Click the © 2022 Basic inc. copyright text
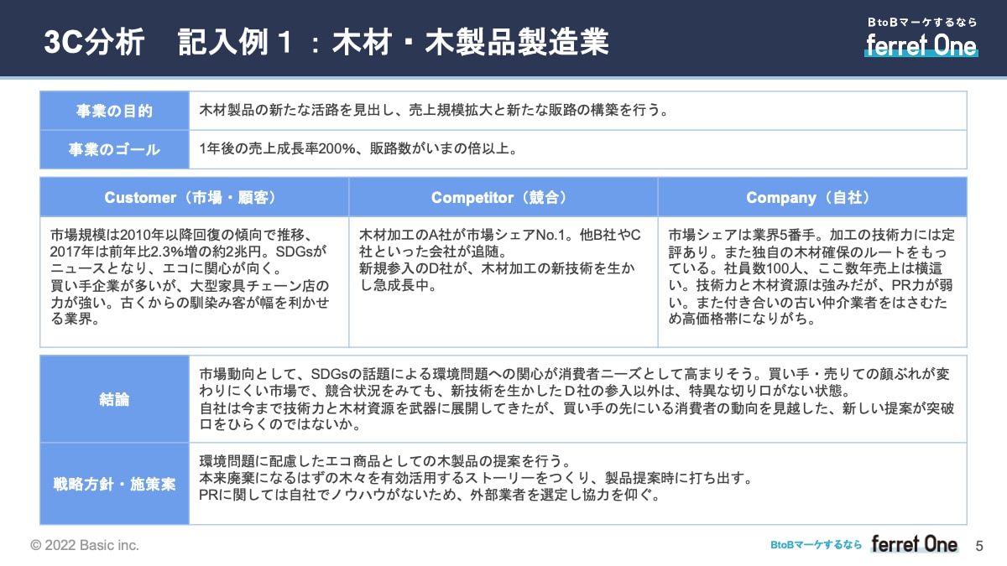1007x566 pixels. [85, 545]
